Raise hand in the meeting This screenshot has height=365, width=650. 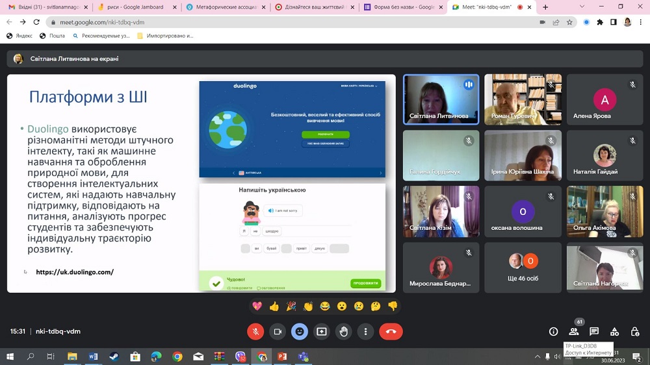344,331
